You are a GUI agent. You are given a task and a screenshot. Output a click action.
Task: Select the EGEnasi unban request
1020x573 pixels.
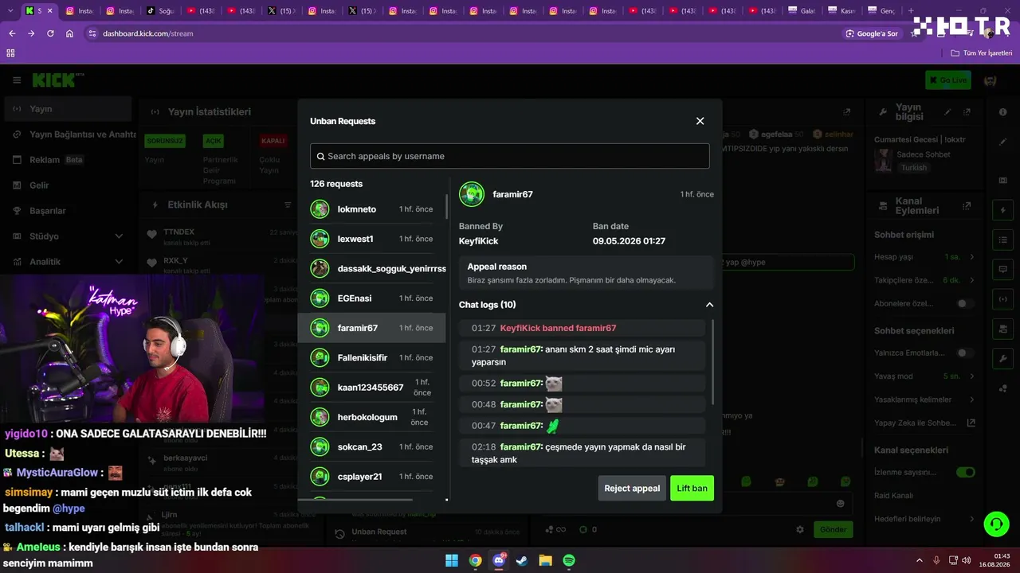(x=371, y=298)
